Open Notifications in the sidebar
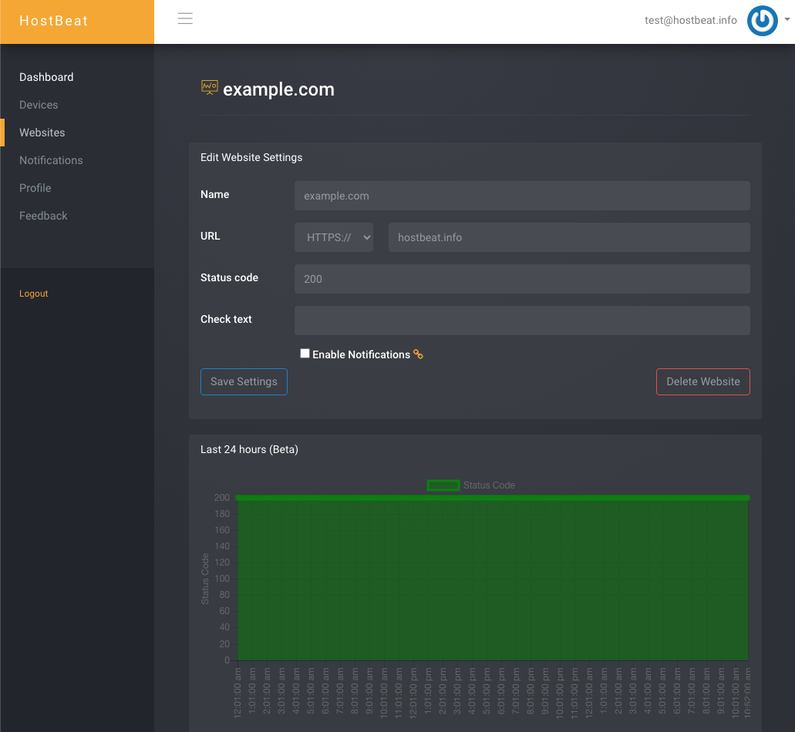This screenshot has height=732, width=795. click(51, 160)
